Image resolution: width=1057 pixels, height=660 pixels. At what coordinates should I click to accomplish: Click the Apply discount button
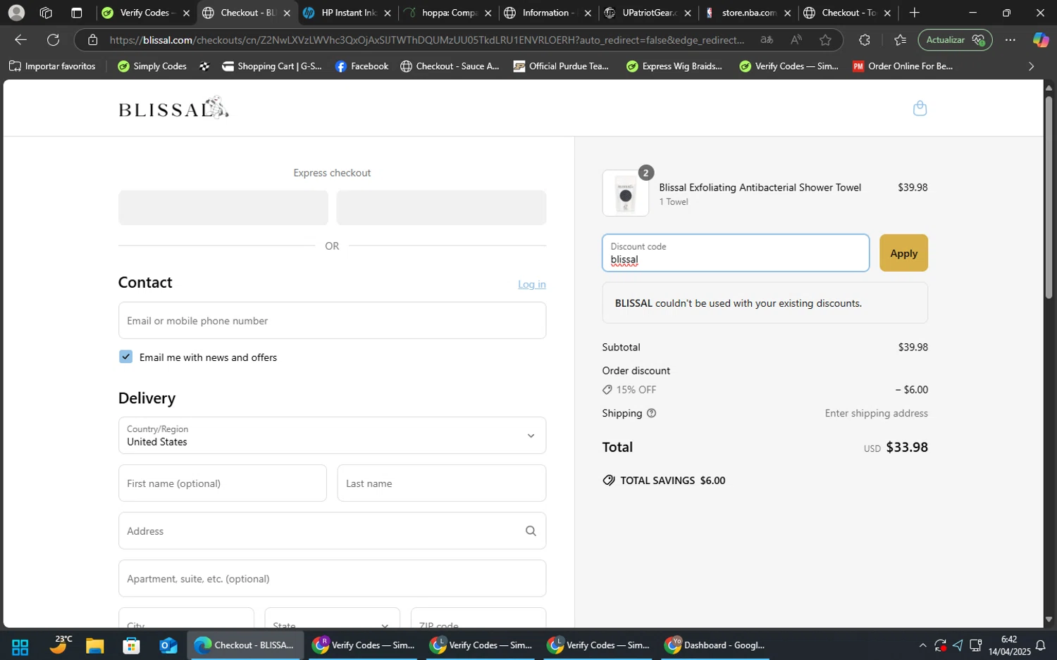[x=903, y=253]
